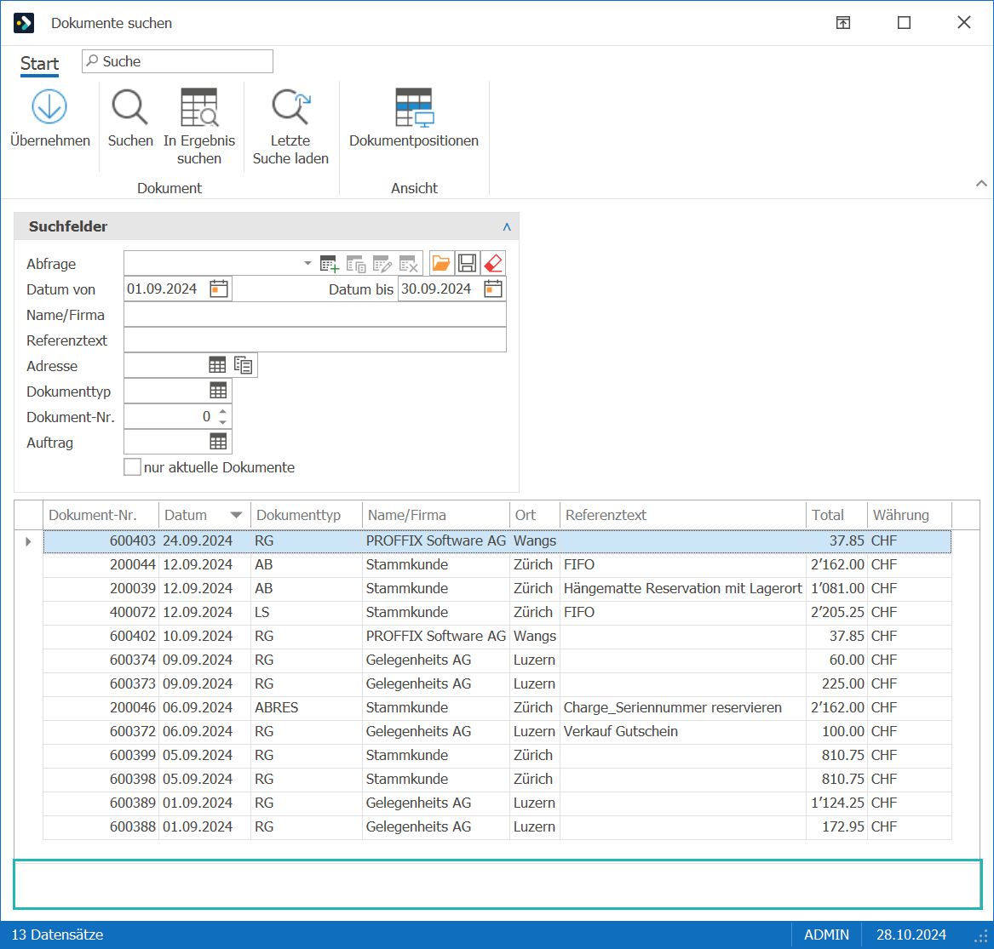This screenshot has width=994, height=949.
Task: Click the Übernehmen download-arrow icon
Action: coord(49,106)
